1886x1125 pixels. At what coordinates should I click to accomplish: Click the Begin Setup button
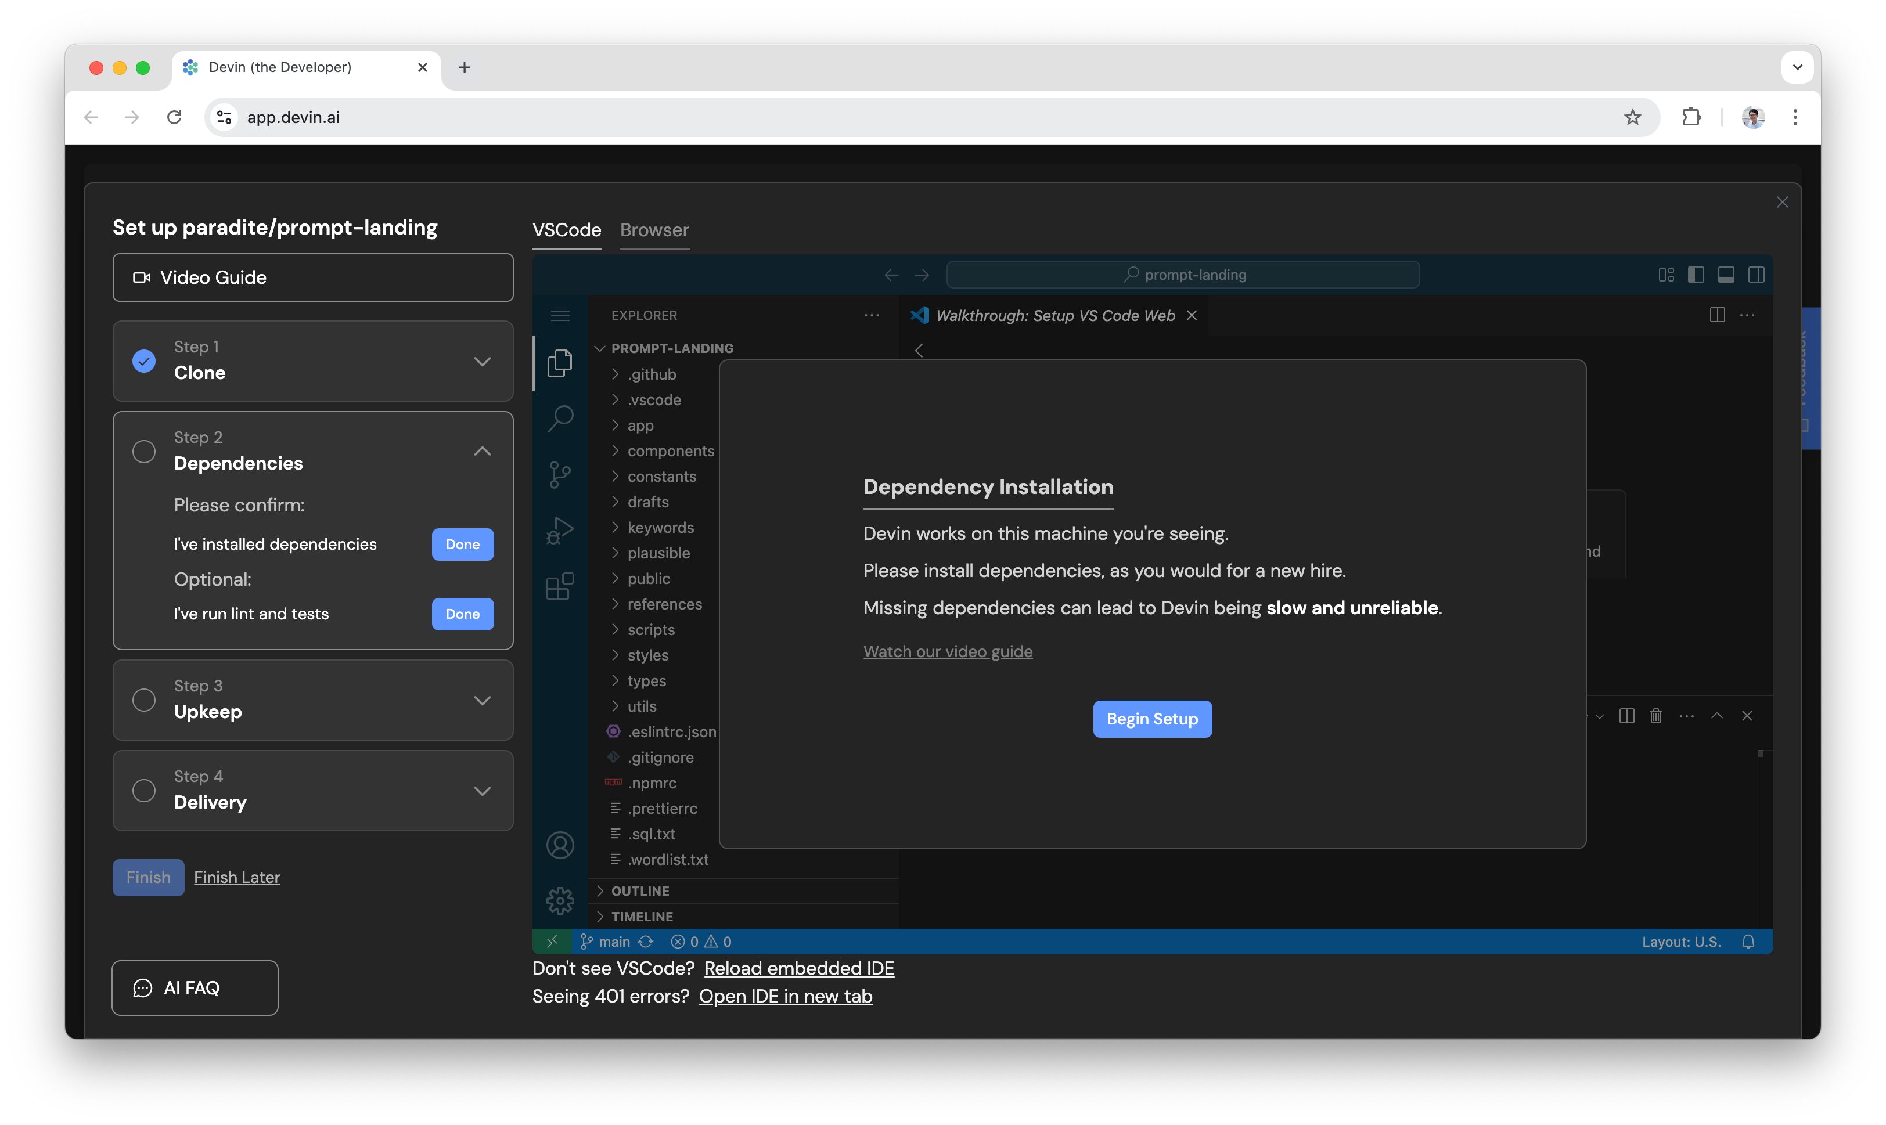pyautogui.click(x=1151, y=719)
